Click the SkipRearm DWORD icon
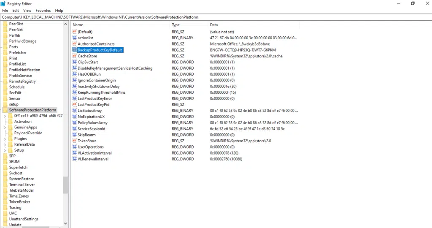 point(74,135)
